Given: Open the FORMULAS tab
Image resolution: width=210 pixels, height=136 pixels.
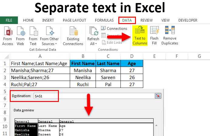Looking at the screenshot, I should 104,20.
